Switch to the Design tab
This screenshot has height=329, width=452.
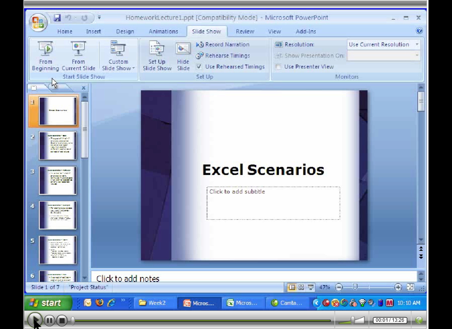tap(125, 32)
